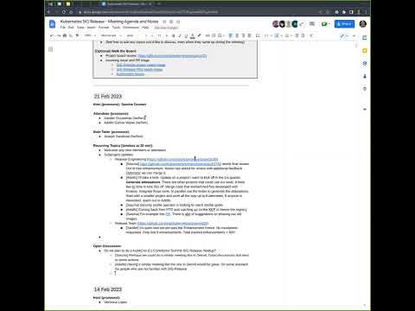Open the Extensions menu
415x311 pixels.
[x=131, y=28]
